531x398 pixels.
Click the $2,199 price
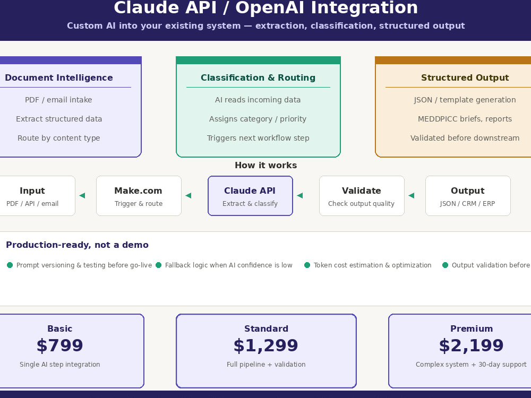[x=472, y=345]
